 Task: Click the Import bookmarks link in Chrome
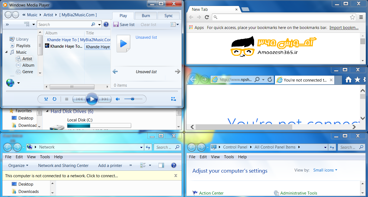[344, 28]
